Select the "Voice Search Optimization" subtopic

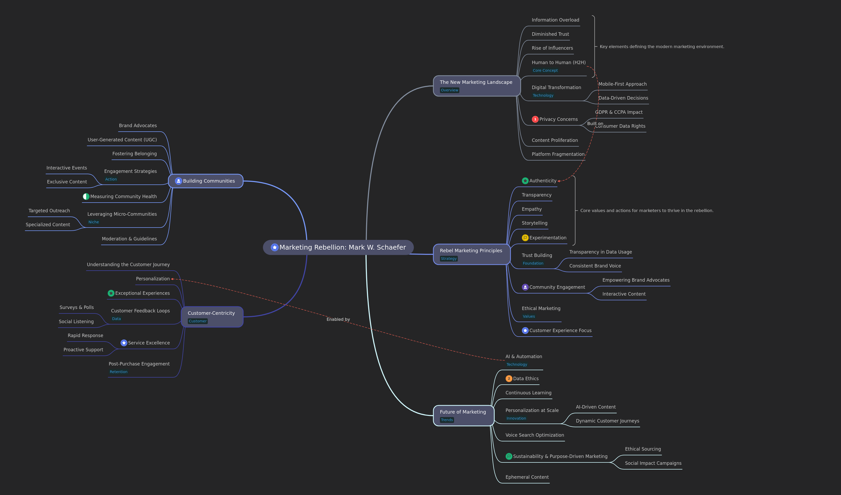[535, 435]
